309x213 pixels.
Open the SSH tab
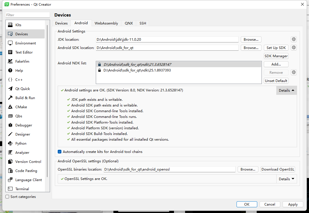point(143,23)
